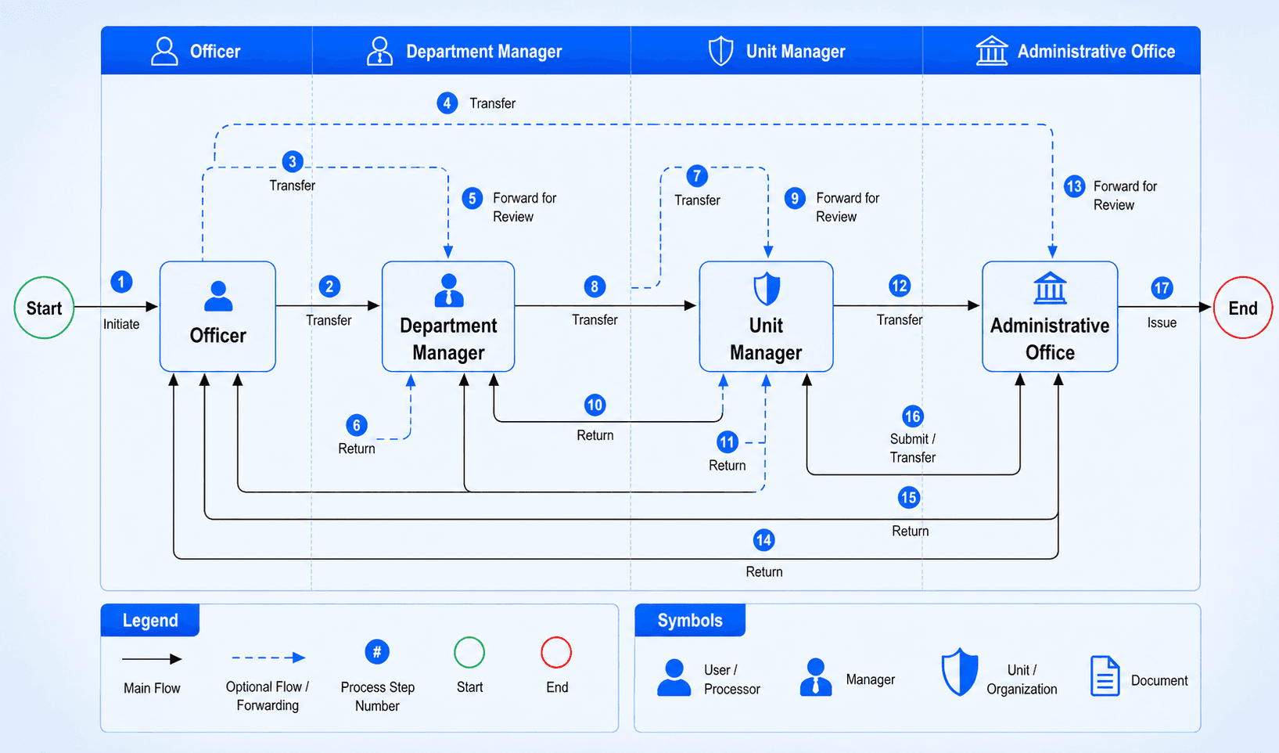Click step number 4 circle beside the top Transfer label

(447, 103)
